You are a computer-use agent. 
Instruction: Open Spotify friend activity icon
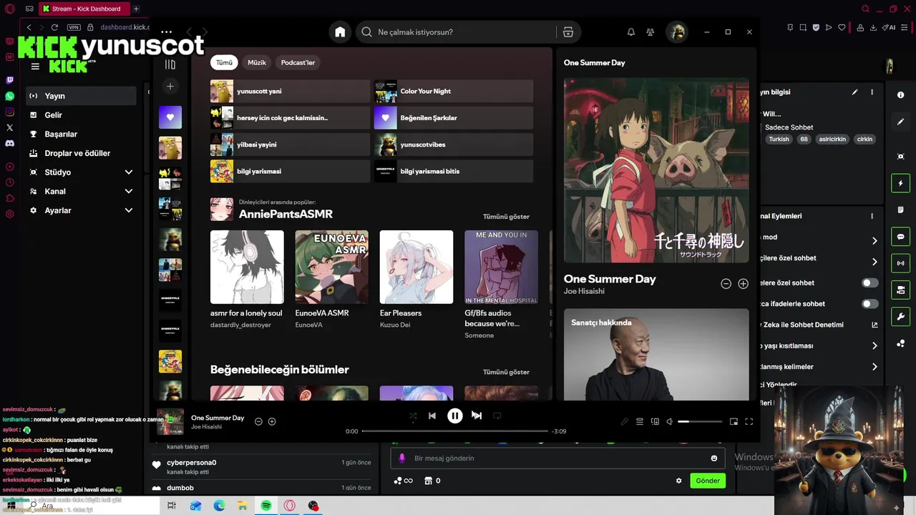click(x=651, y=32)
